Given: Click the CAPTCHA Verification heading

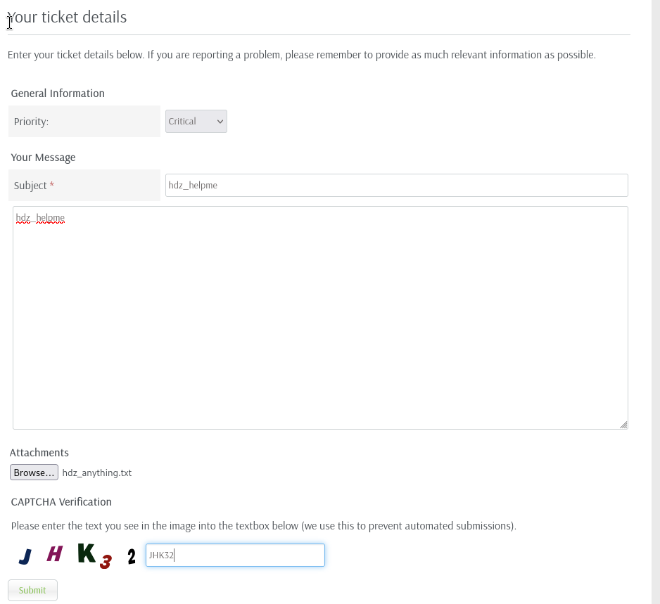Looking at the screenshot, I should 61,502.
